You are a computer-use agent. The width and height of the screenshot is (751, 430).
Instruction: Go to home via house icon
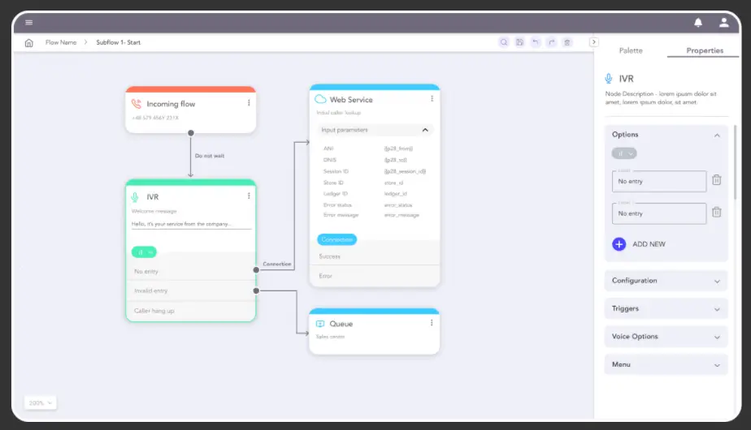tap(28, 42)
